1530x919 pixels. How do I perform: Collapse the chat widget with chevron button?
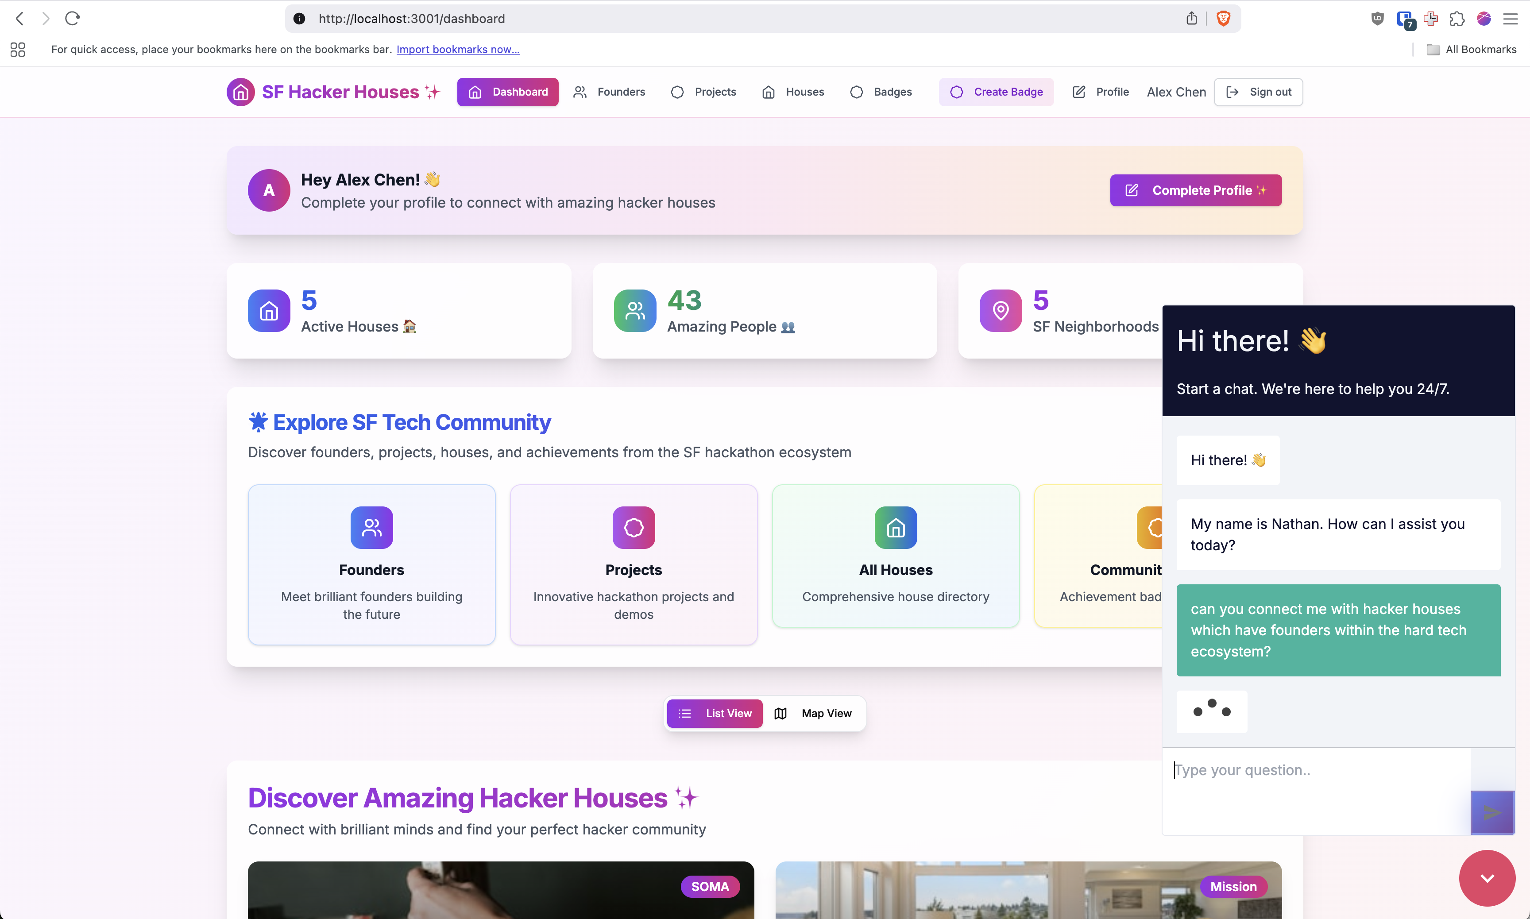(x=1487, y=877)
